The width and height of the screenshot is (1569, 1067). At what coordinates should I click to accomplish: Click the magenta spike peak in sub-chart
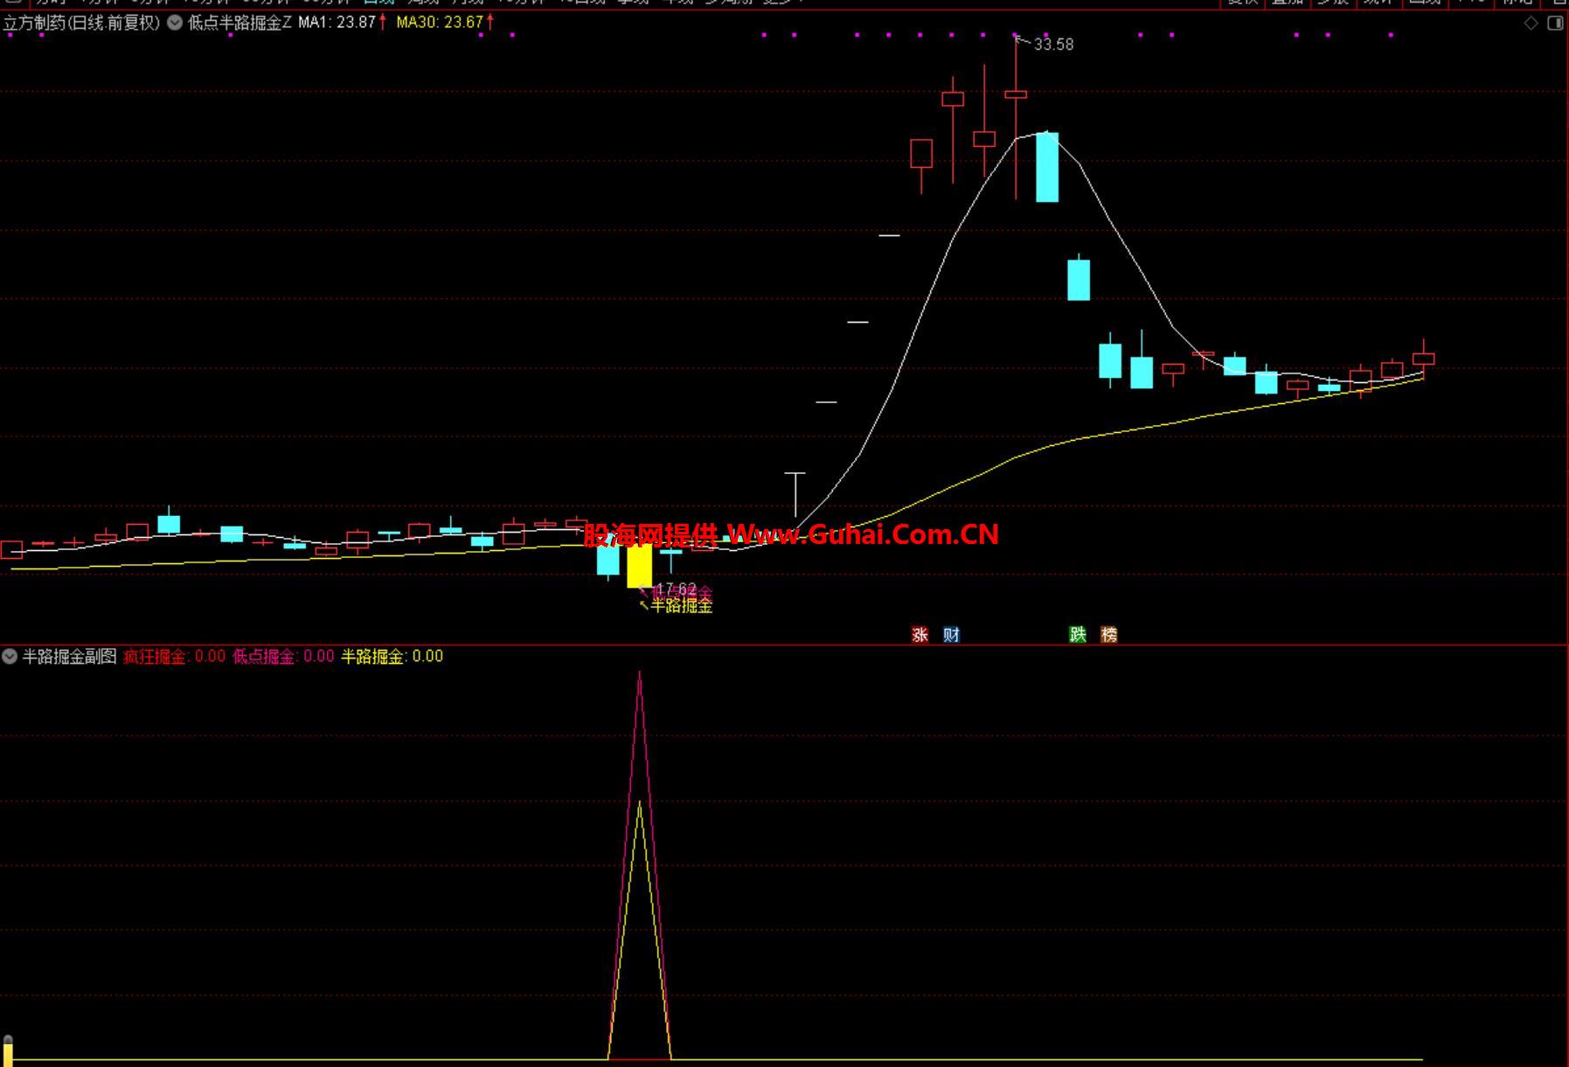(x=640, y=673)
